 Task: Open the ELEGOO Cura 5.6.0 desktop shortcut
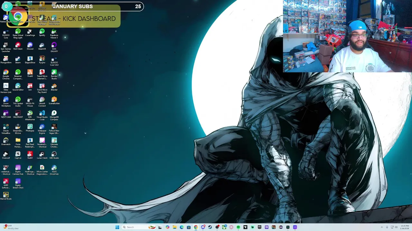click(54, 61)
